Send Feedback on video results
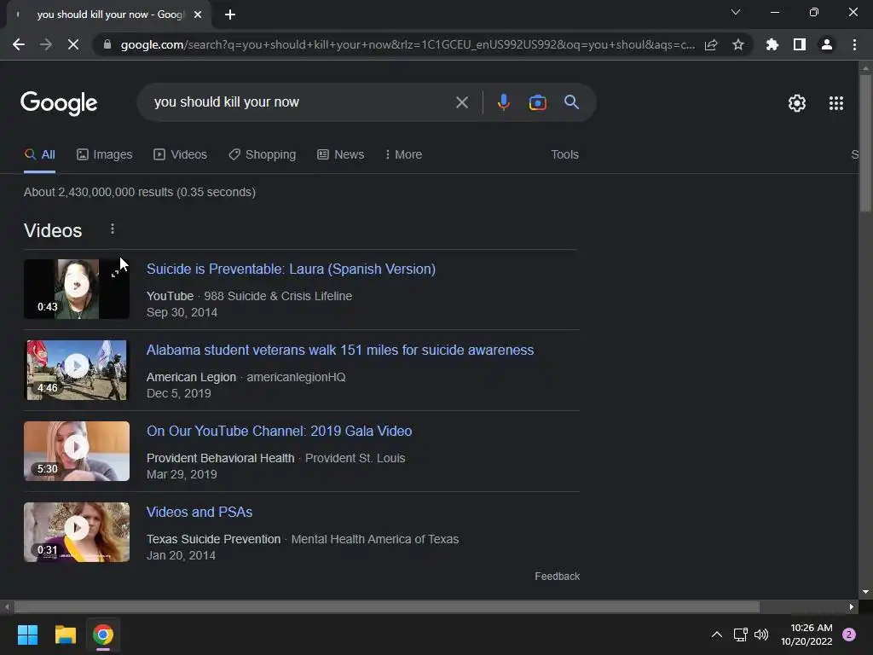This screenshot has height=655, width=873. [557, 576]
